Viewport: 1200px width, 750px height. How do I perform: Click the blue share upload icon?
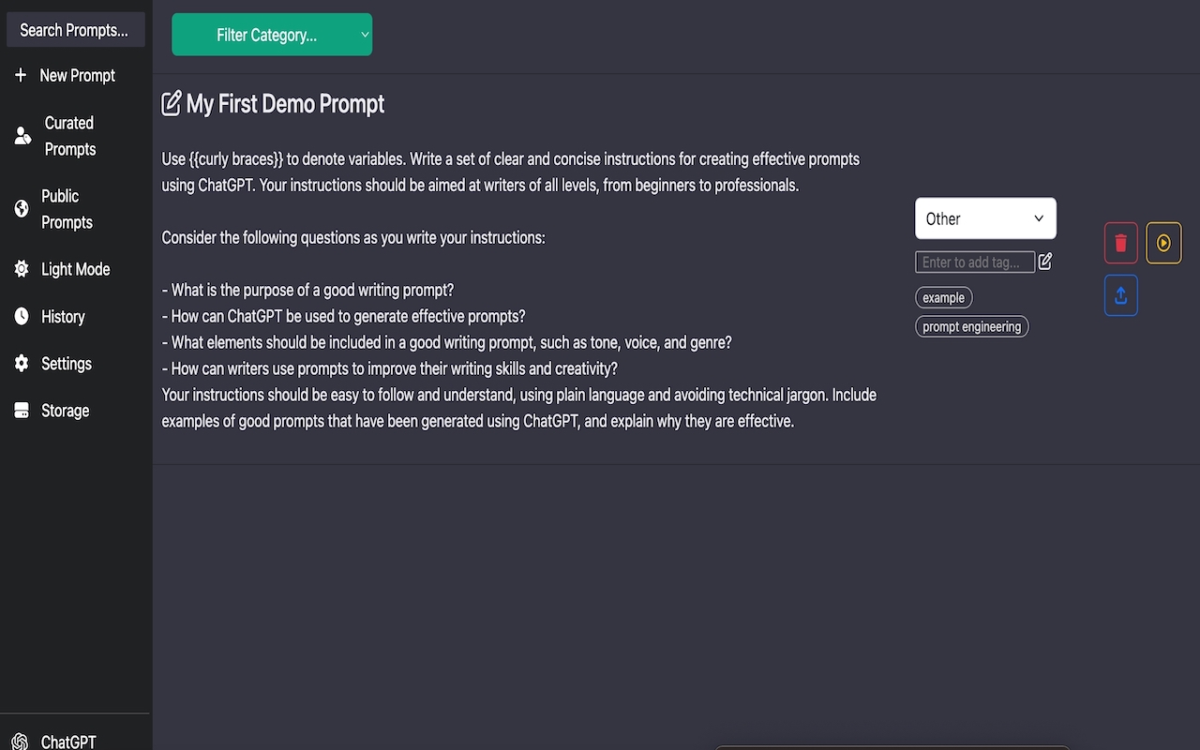coord(1121,295)
